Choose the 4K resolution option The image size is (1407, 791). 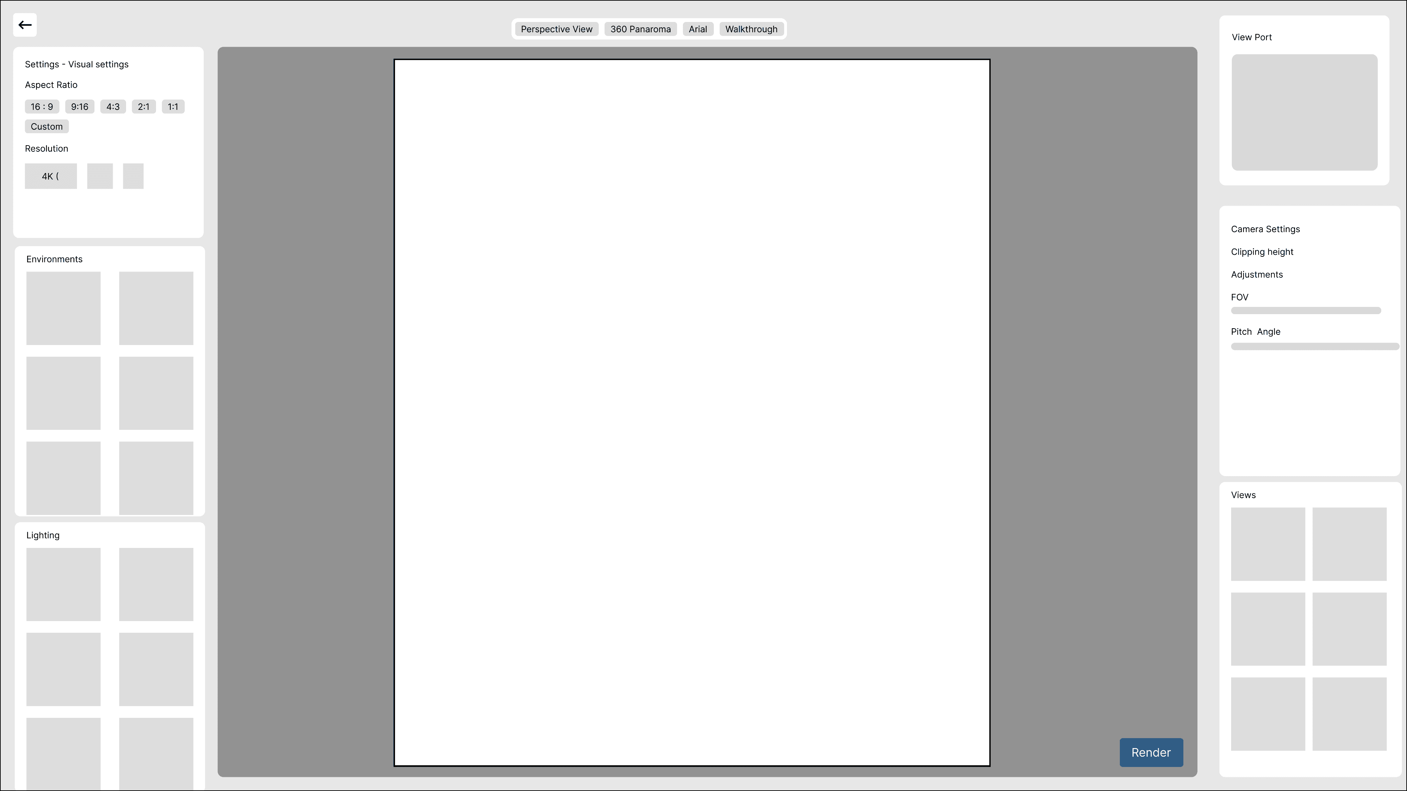[x=50, y=176]
